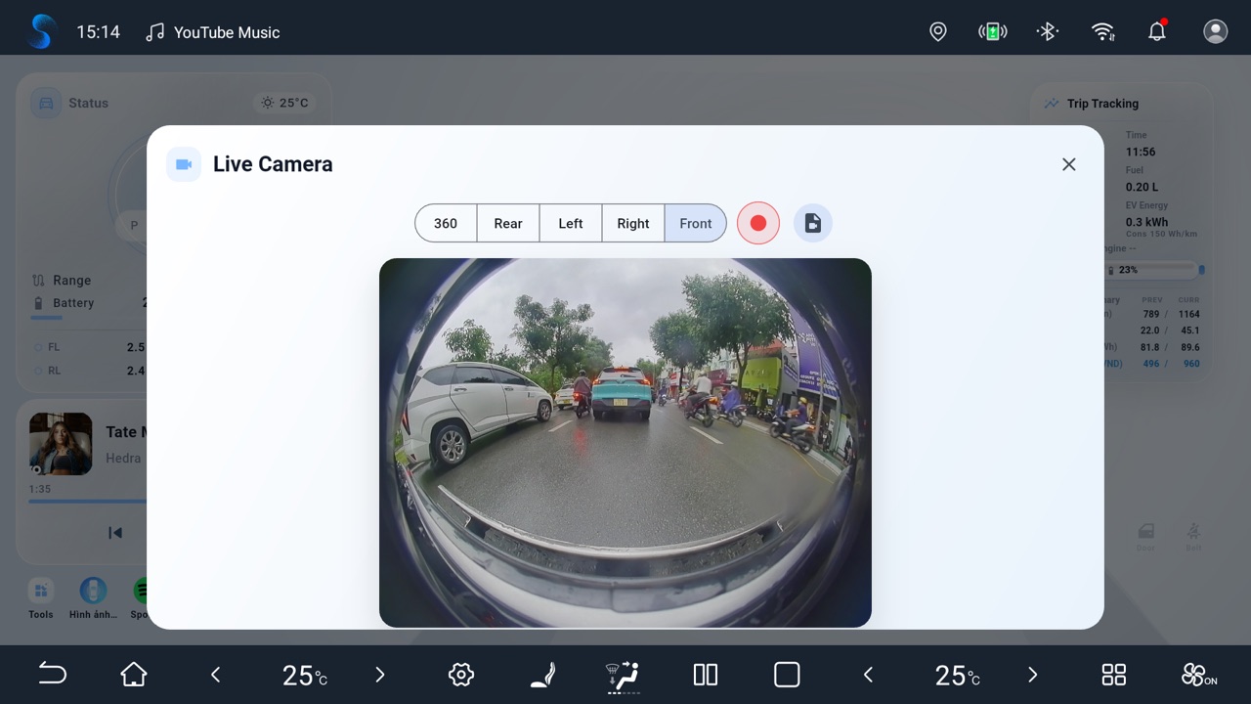
Task: Open the Hình ảnh app shortcut
Action: (93, 598)
